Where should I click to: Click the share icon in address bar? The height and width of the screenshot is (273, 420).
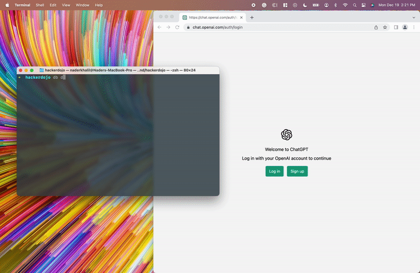pyautogui.click(x=376, y=27)
